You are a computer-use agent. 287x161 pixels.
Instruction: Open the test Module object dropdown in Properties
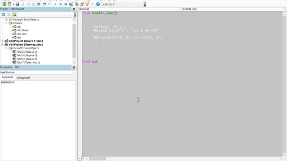coord(74,72)
